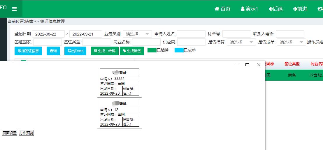Click the 后退 back arrow
The image size is (323, 150).
pyautogui.click(x=276, y=9)
